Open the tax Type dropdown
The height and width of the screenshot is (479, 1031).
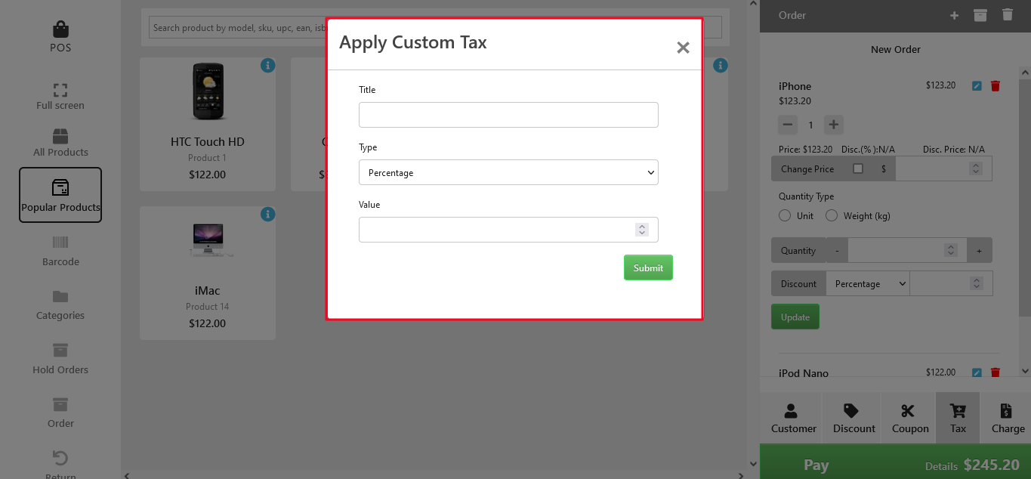pos(508,172)
